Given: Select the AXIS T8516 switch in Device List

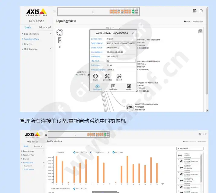Looking at the screenshot, I should tap(189, 156).
